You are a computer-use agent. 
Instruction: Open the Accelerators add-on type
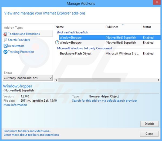tap(14, 46)
